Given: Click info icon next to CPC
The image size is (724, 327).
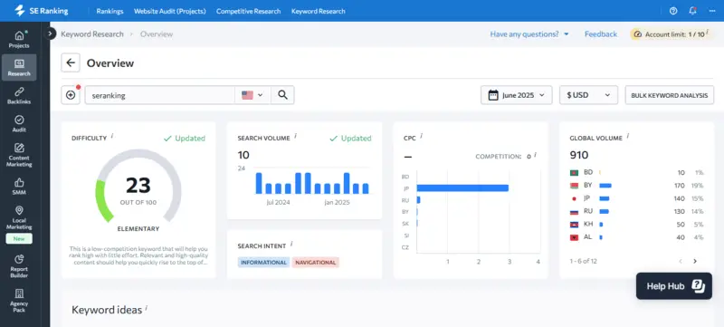Looking at the screenshot, I should click(x=421, y=137).
